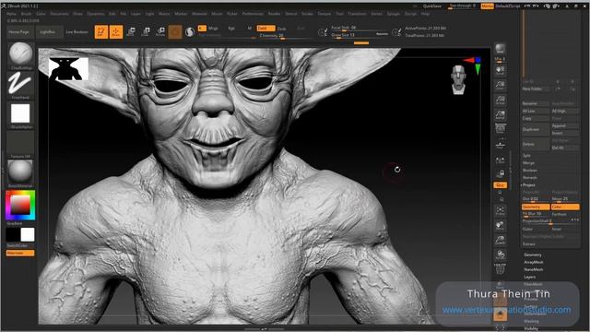
Task: Click the Zoom canvas icon
Action: pyautogui.click(x=500, y=85)
